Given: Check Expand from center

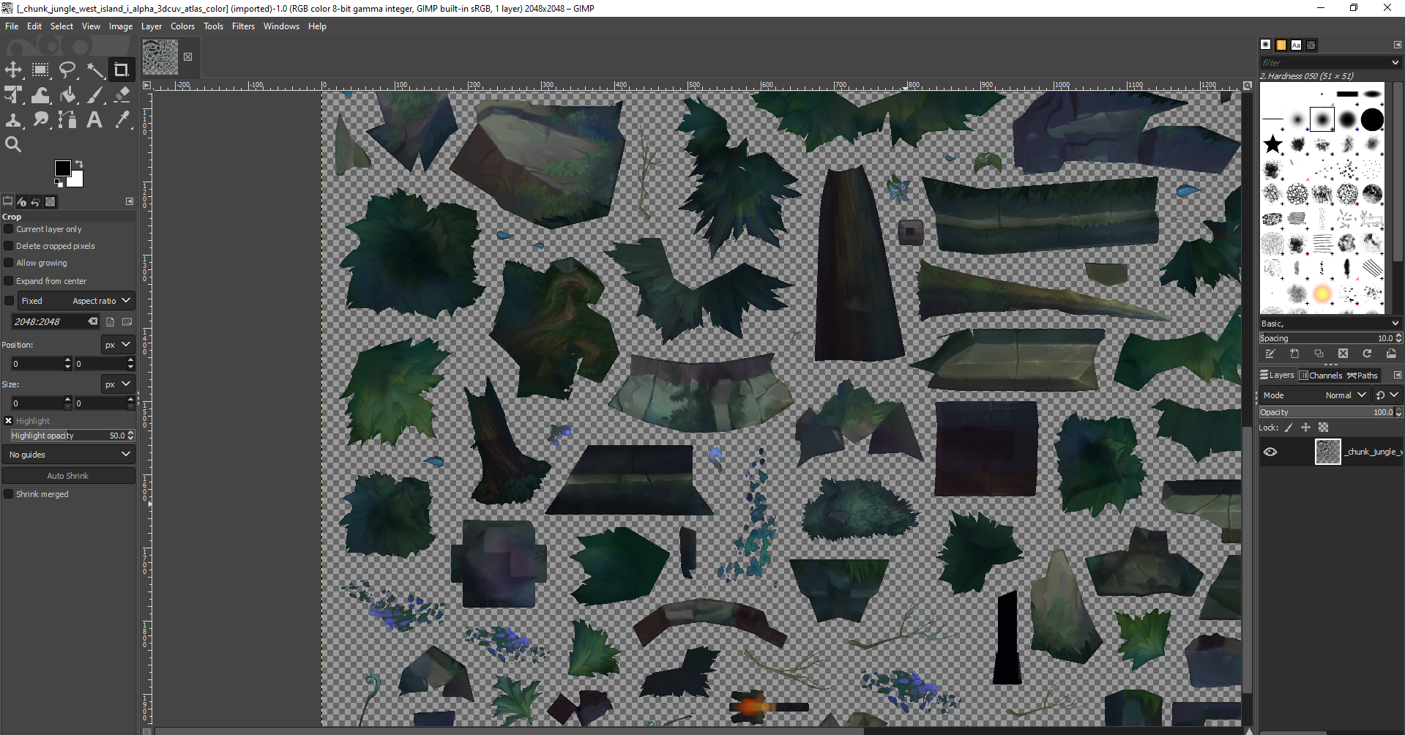Looking at the screenshot, I should coord(9,281).
